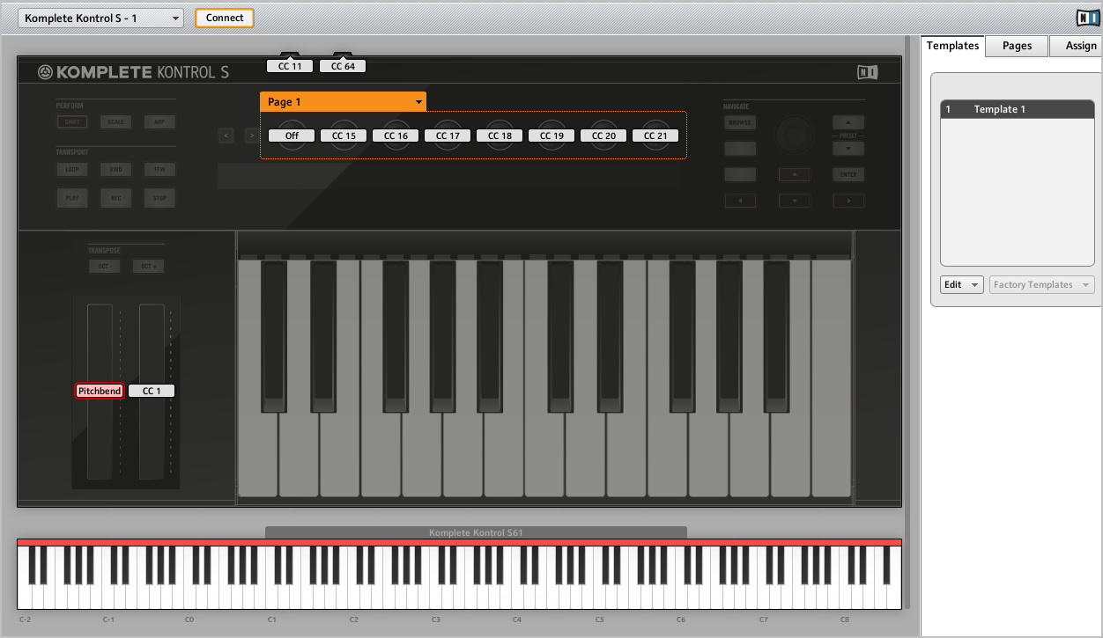Click the page left '<' button

pos(226,135)
